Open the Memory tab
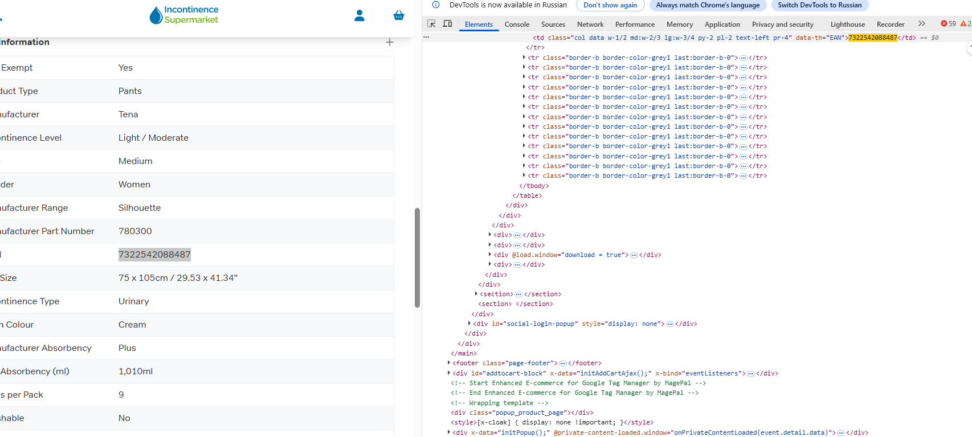This screenshot has width=972, height=437. coord(680,24)
